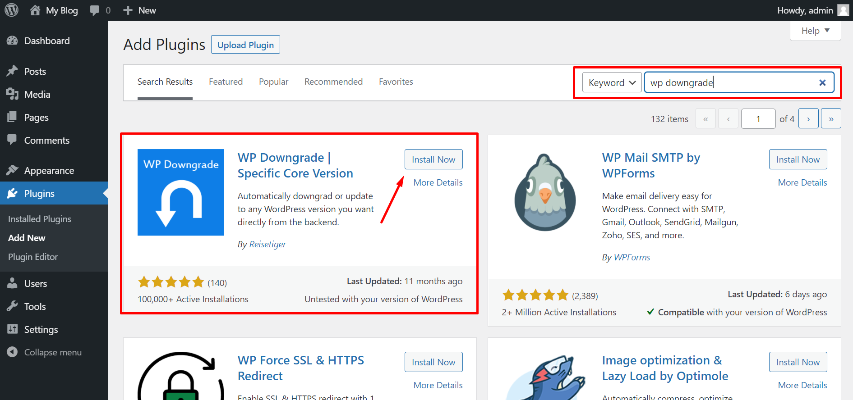Screen dimensions: 853x400
Task: Switch to the Featured tab
Action: click(226, 82)
